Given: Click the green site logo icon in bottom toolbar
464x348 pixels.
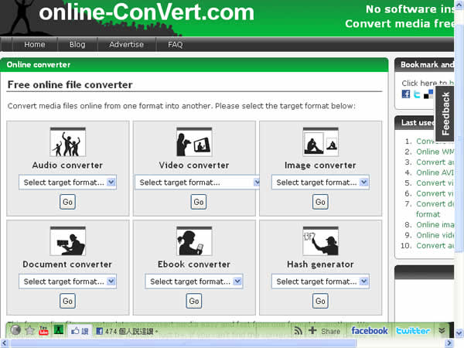Looking at the screenshot, I should [59, 329].
